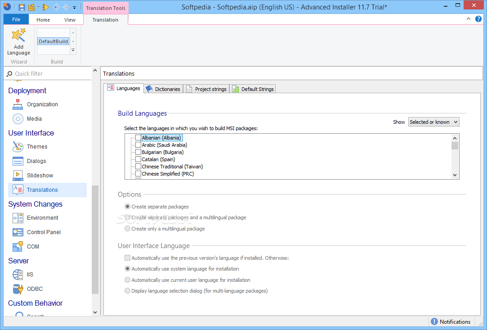This screenshot has height=330, width=487.
Task: Open the Notifications panel in status bar
Action: [x=451, y=322]
